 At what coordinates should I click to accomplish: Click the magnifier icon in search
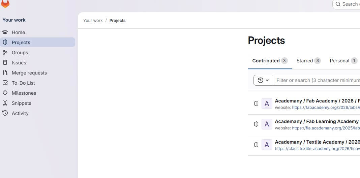pyautogui.click(x=338, y=4)
